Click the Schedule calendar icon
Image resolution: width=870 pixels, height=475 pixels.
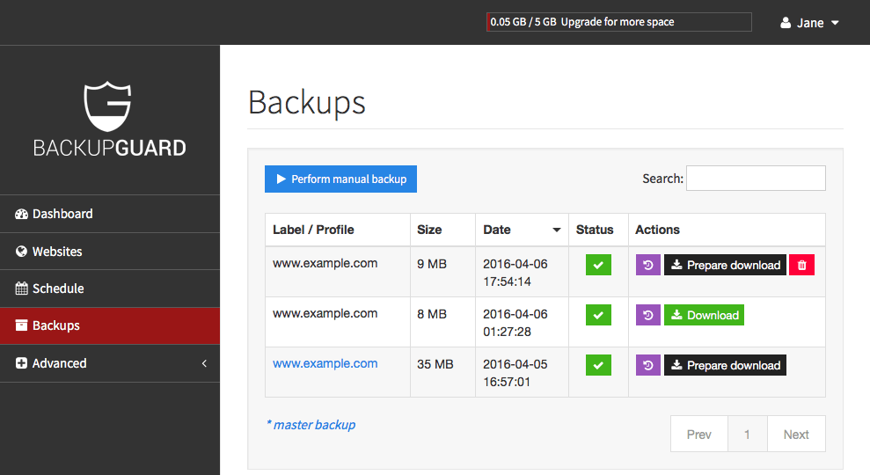pos(21,289)
